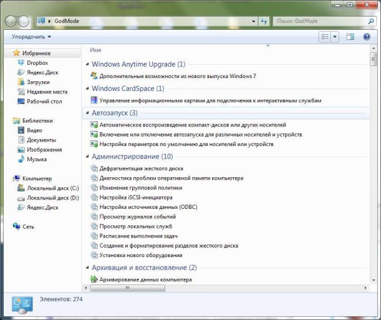Click the vertical scrollbar down arrow
The height and width of the screenshot is (320, 381).
[x=373, y=281]
